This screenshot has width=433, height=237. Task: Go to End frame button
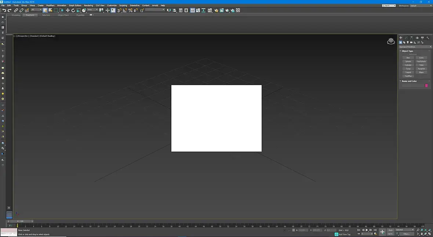[375, 230]
